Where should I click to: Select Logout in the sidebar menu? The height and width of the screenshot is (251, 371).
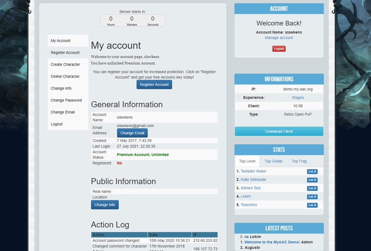pyautogui.click(x=56, y=124)
